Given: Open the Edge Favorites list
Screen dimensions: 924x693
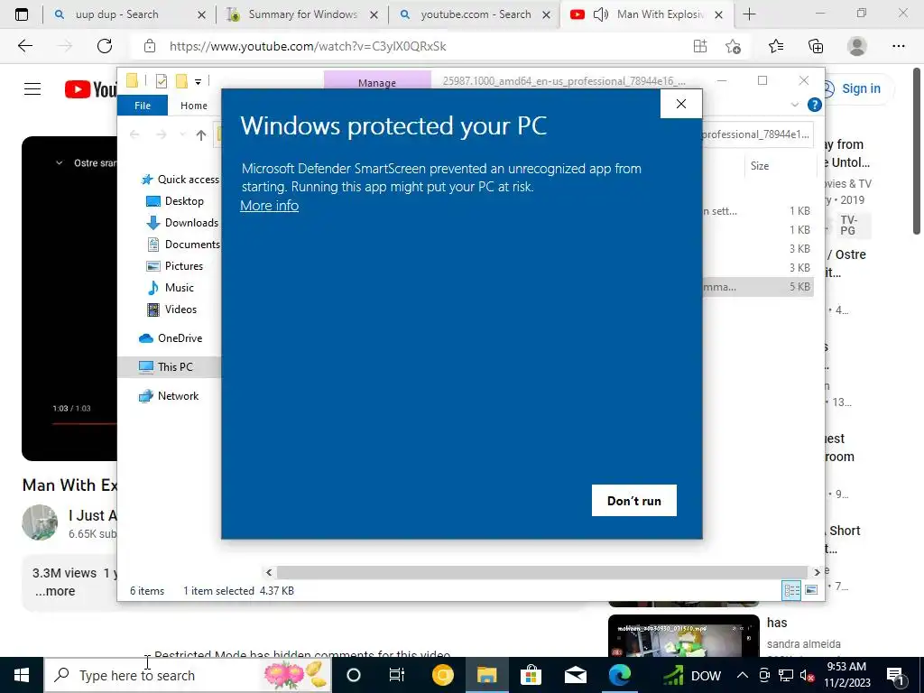Looking at the screenshot, I should click(776, 46).
